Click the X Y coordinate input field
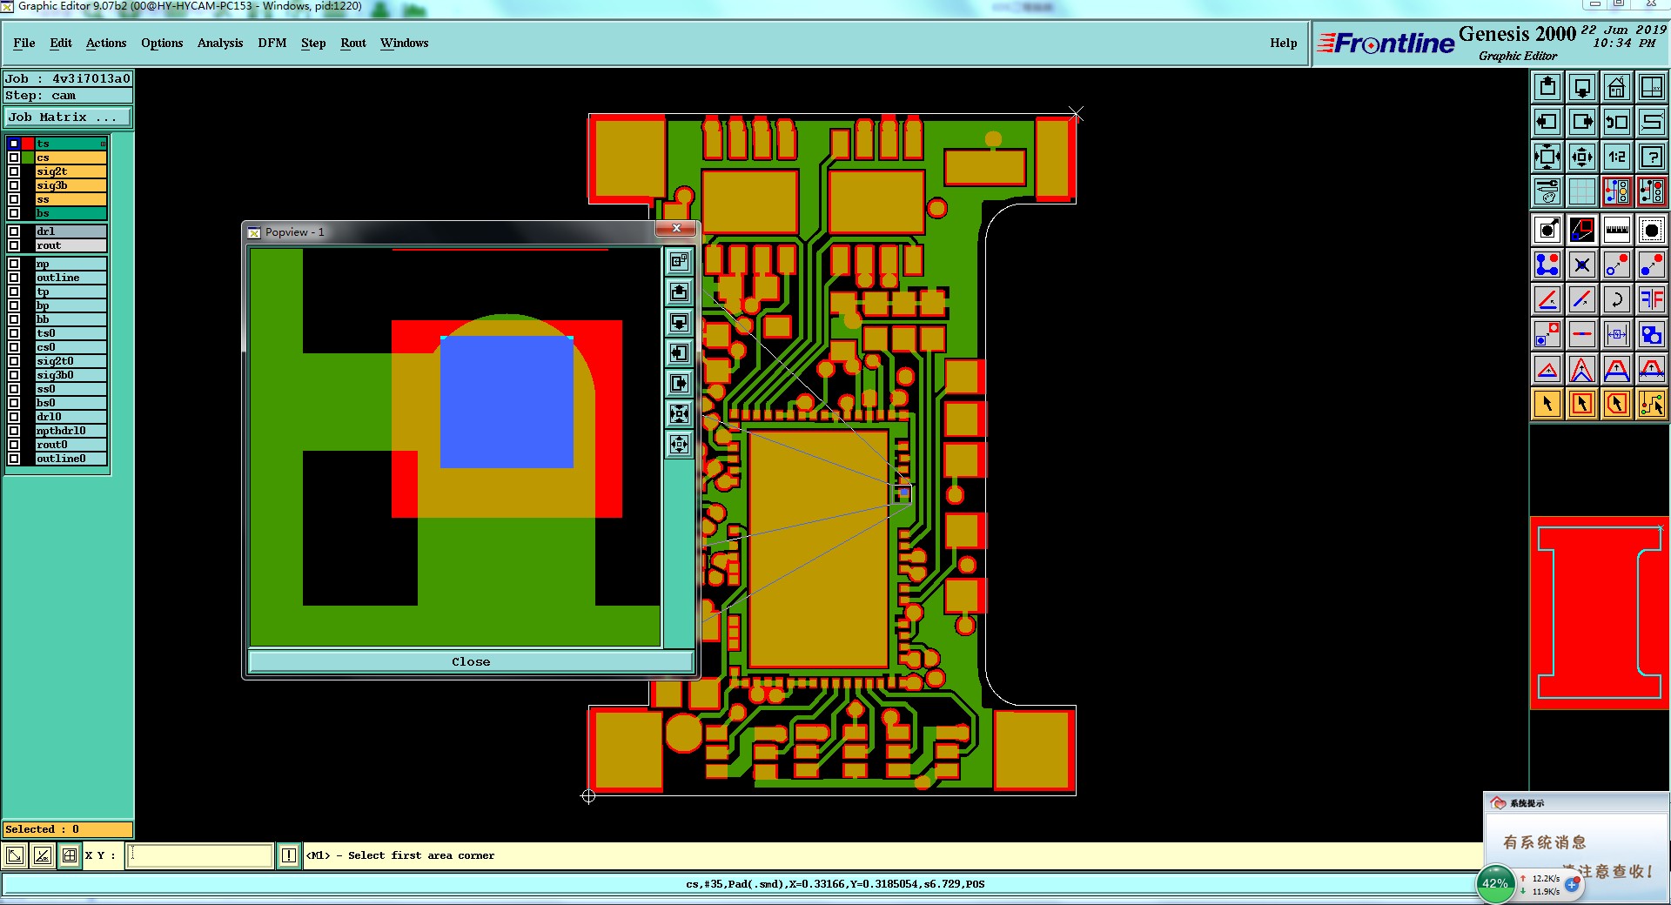This screenshot has height=905, width=1671. click(x=200, y=855)
